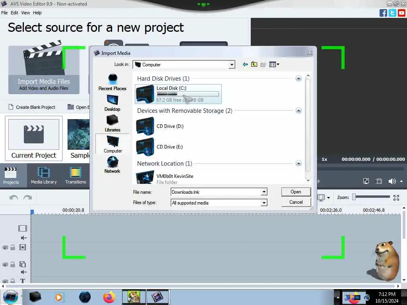This screenshot has height=305, width=407.
Task: Click the main video track icon
Action: (x=23, y=228)
